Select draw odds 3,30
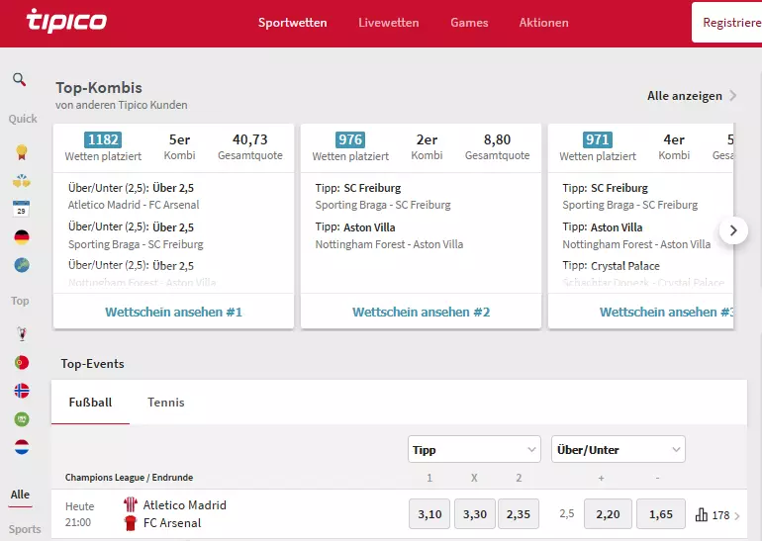 (x=475, y=514)
